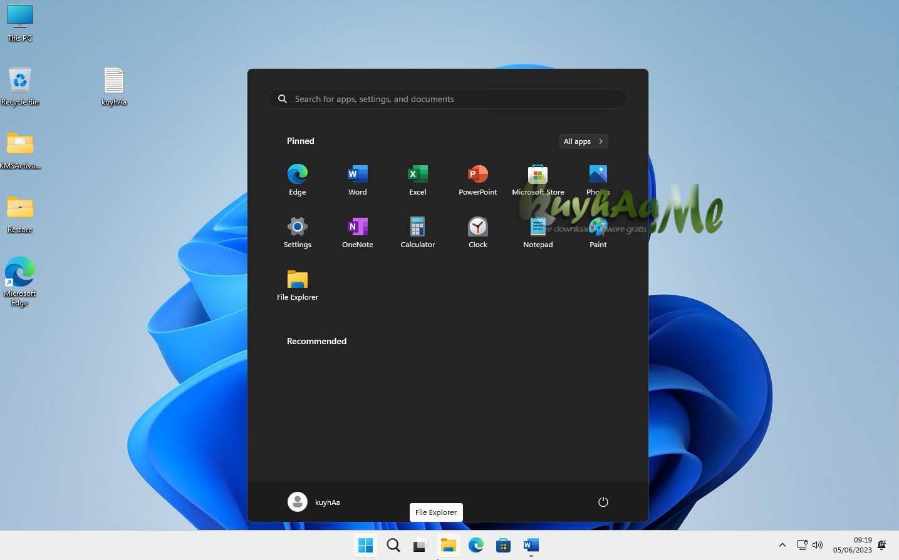Launch OneNote from pinned apps
Viewport: 899px width, 560px height.
point(358,232)
